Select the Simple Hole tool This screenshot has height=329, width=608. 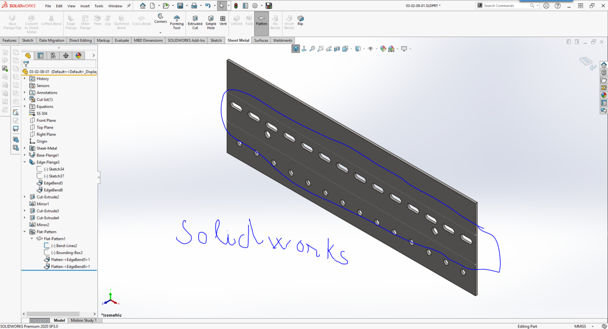(211, 22)
